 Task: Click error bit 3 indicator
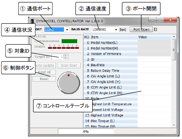click(64, 48)
